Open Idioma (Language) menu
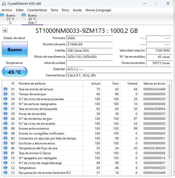Image resolution: width=175 pixels, height=178 pixels. coord(98,10)
